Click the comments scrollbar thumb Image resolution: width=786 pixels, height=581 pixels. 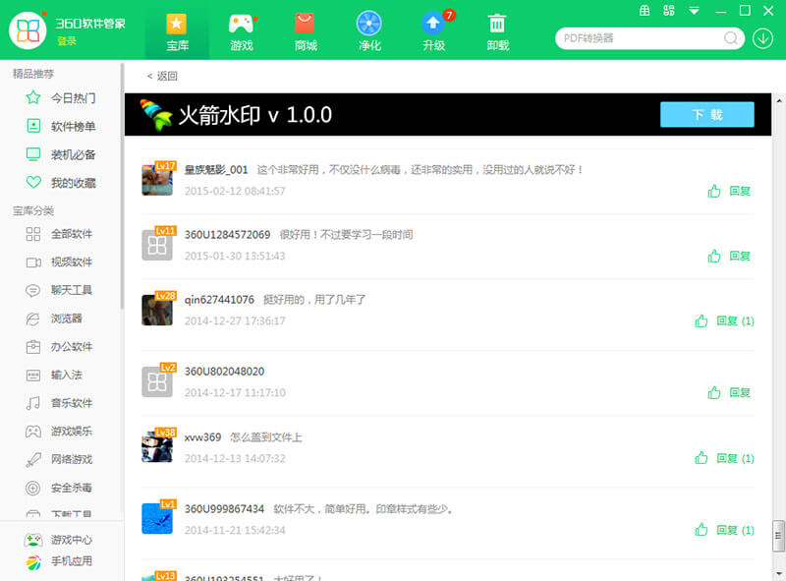[779, 536]
